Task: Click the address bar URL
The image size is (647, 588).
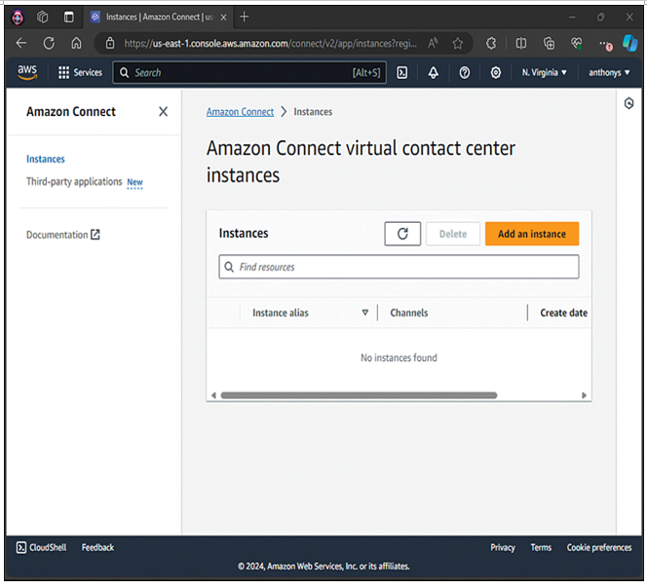Action: tap(270, 43)
